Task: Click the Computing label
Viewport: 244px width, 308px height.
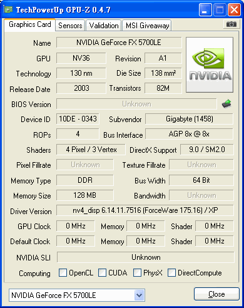Action: coord(34,274)
